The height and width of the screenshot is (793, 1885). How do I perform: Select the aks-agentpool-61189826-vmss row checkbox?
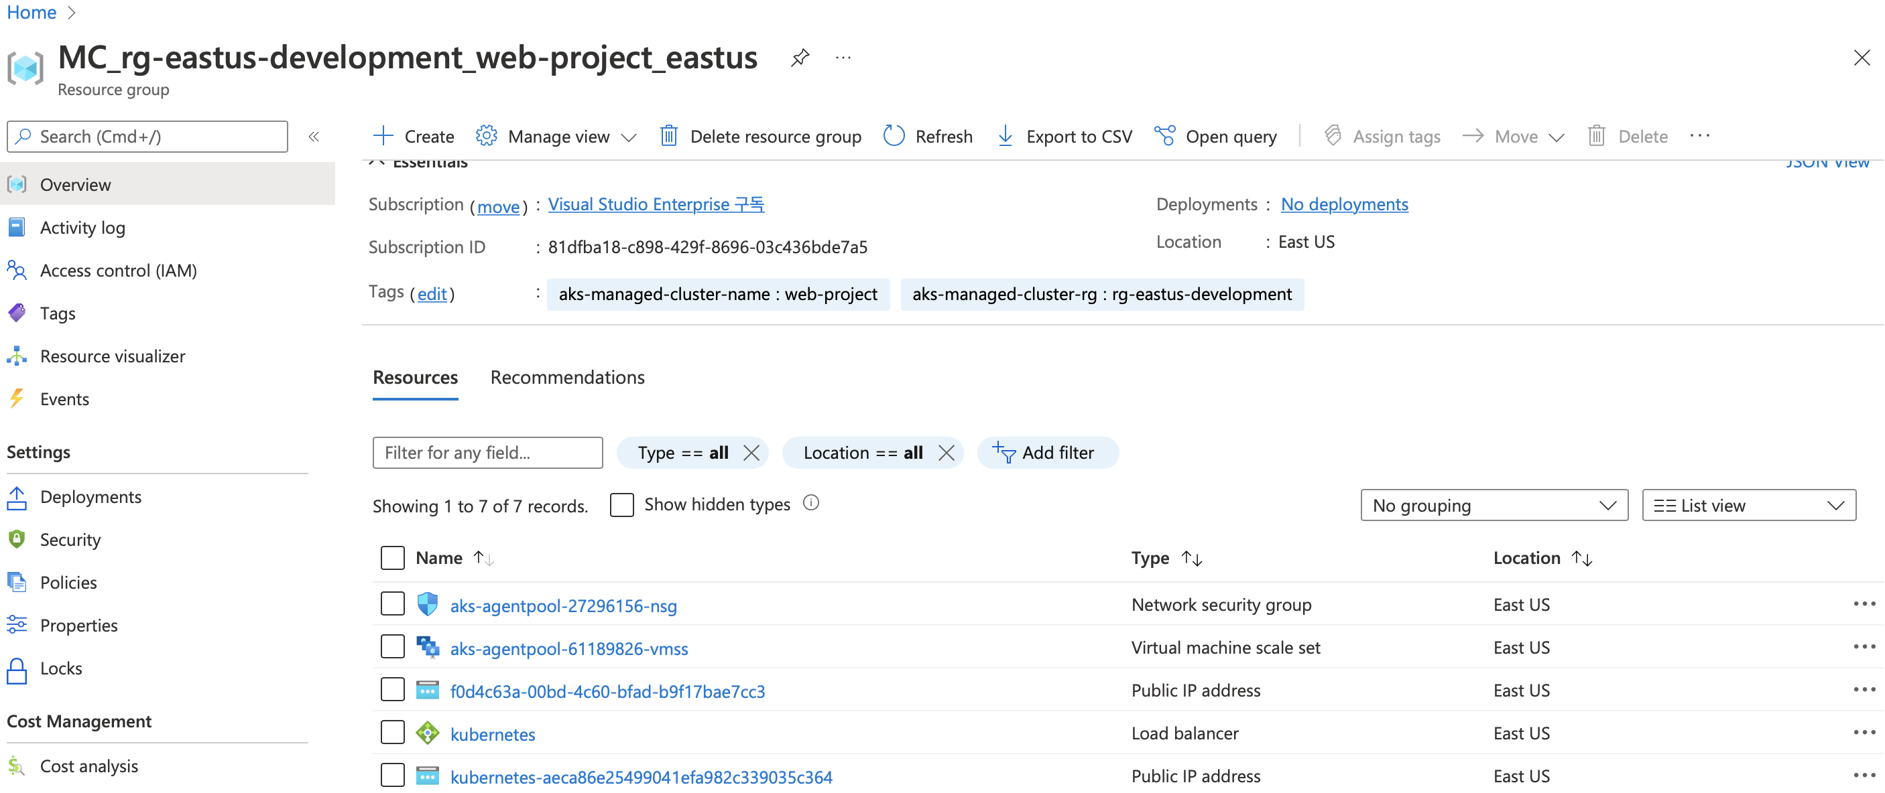tap(392, 648)
